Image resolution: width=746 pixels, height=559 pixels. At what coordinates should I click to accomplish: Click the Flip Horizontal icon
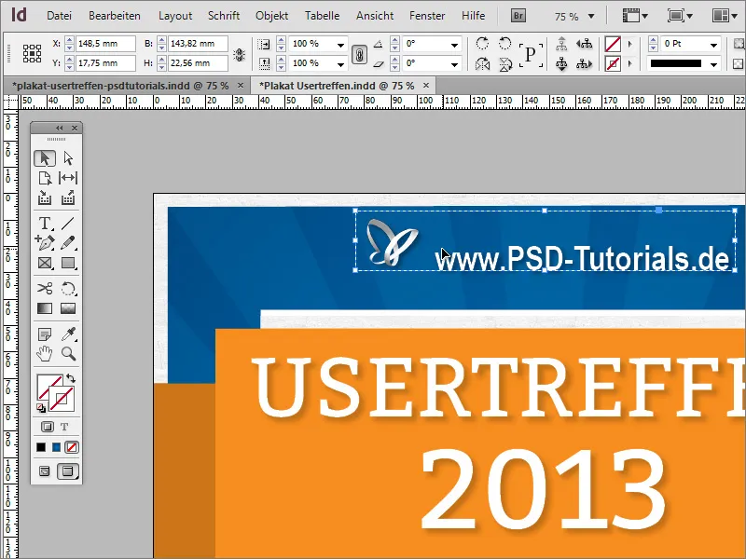click(482, 63)
